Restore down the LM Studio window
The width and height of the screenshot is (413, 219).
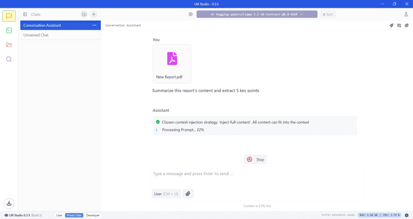pyautogui.click(x=394, y=4)
